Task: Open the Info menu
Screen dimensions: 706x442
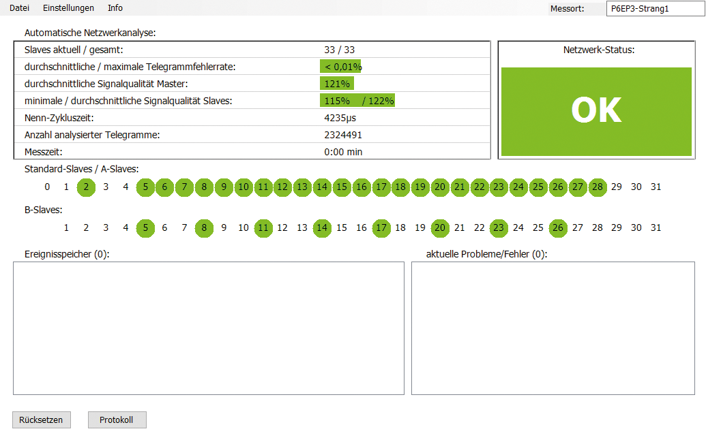Action: [x=115, y=7]
